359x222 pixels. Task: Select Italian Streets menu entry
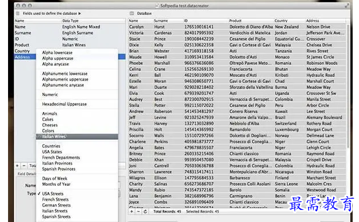55,211
